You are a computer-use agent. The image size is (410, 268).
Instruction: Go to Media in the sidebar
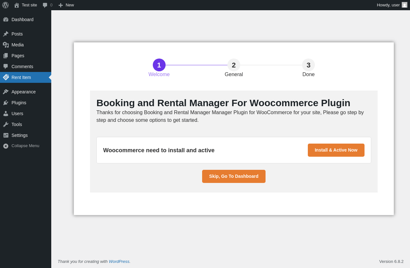[x=18, y=45]
